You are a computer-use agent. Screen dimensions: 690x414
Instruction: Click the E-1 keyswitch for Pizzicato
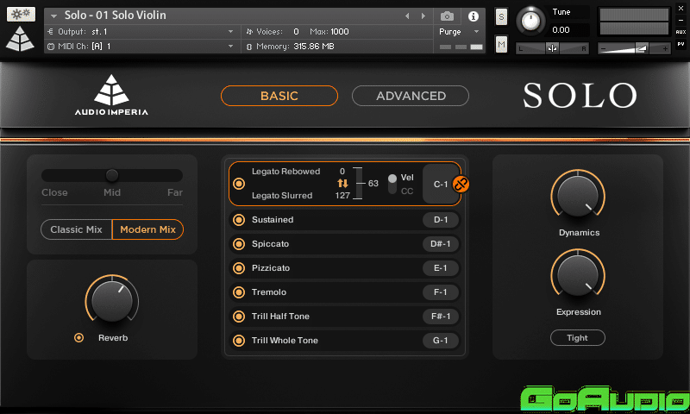coord(441,268)
